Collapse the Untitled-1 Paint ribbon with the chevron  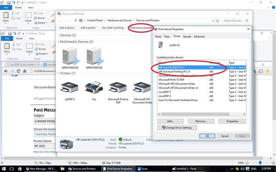[269, 7]
